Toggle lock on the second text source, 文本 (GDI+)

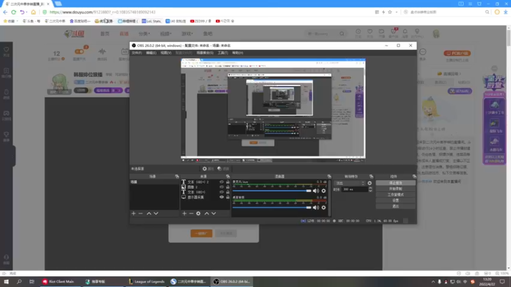[228, 192]
